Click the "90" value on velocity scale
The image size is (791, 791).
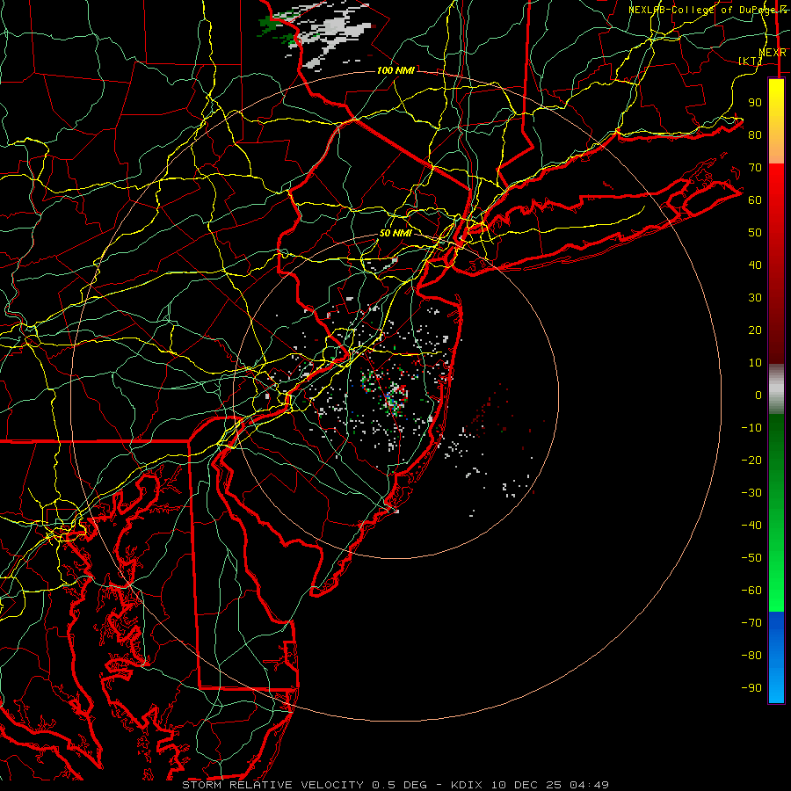755,103
